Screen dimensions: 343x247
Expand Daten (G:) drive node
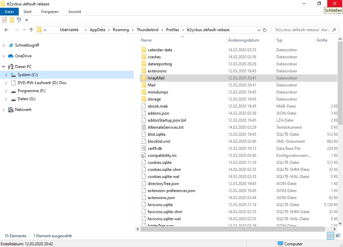pyautogui.click(x=6, y=99)
